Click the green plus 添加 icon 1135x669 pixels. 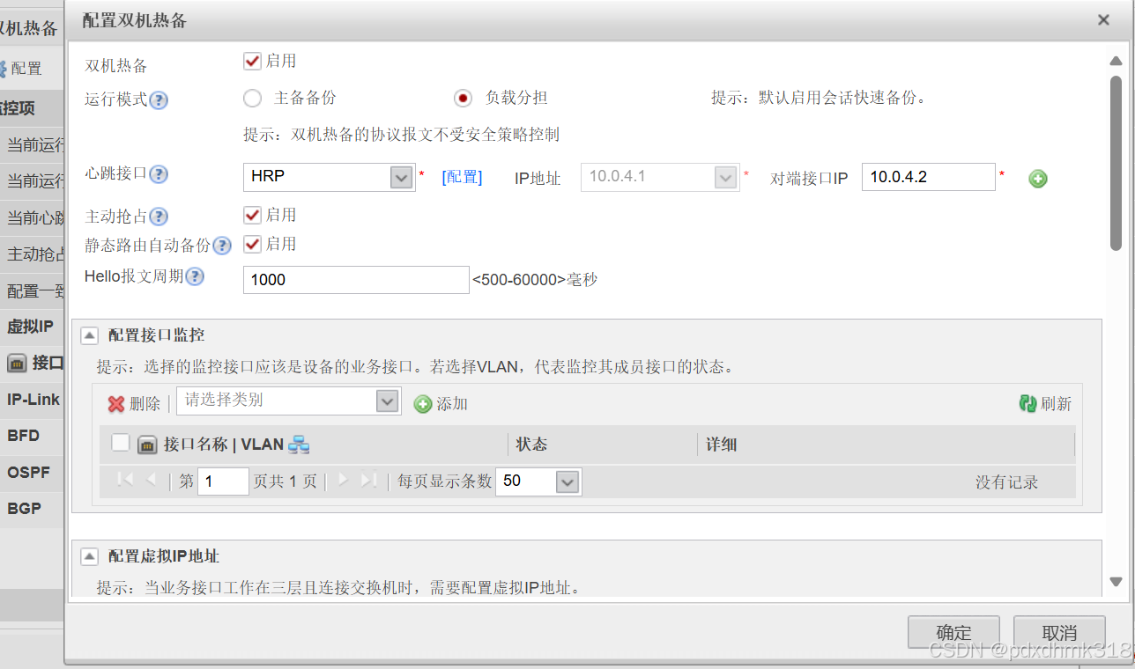pos(423,404)
